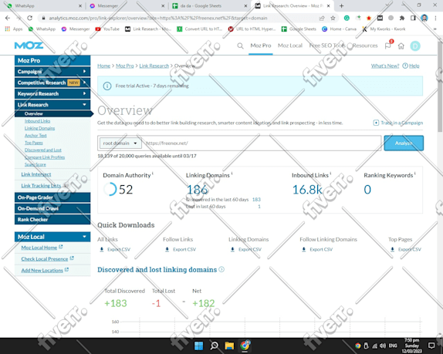Image resolution: width=443 pixels, height=354 pixels.
Task: Click Link Research breadcrumb link
Action: coord(154,66)
